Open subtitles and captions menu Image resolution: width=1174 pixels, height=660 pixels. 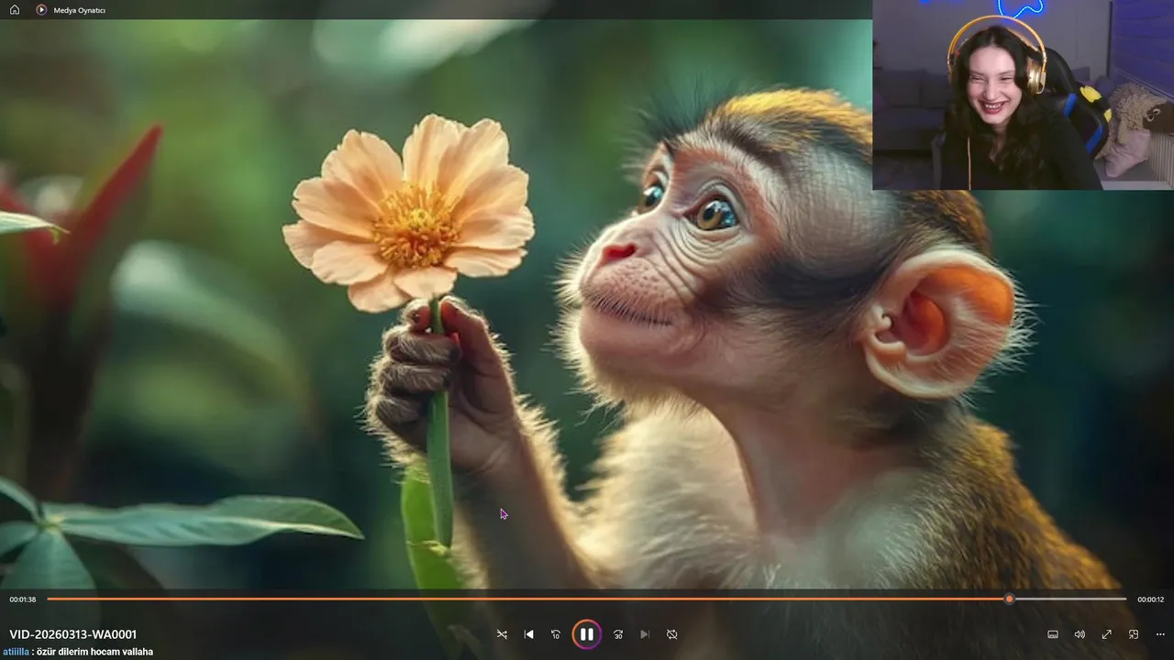(x=1053, y=634)
